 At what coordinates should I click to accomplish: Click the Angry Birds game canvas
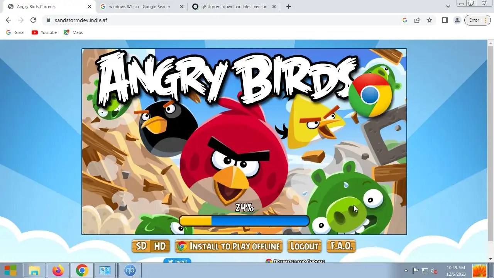tap(244, 141)
